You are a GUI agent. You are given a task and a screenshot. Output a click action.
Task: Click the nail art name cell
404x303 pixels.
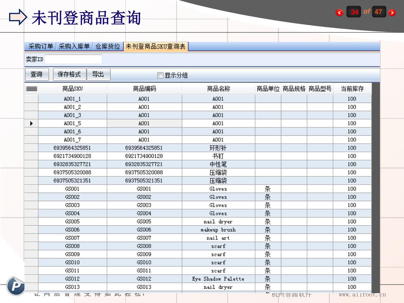pyautogui.click(x=219, y=238)
